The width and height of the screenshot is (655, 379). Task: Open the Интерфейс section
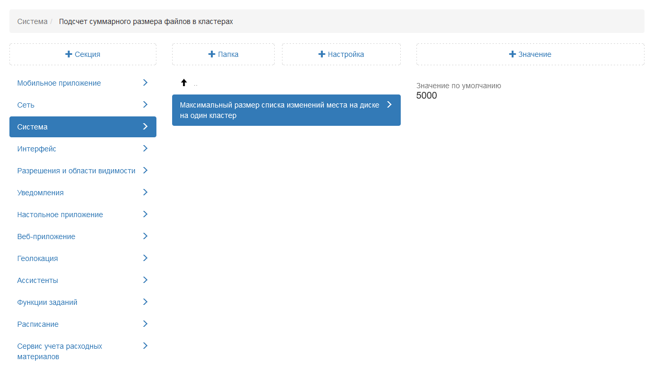click(x=37, y=149)
